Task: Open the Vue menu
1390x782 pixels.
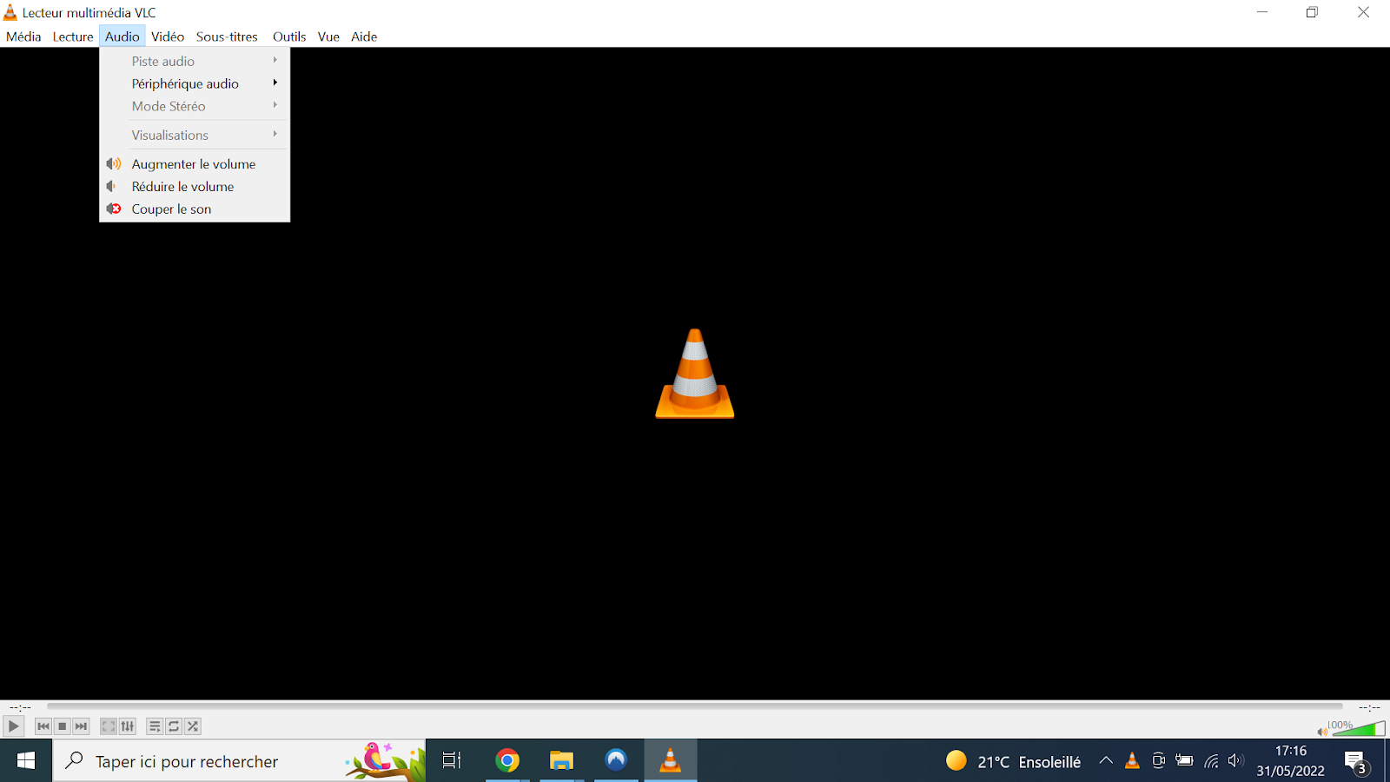Action: 328,36
